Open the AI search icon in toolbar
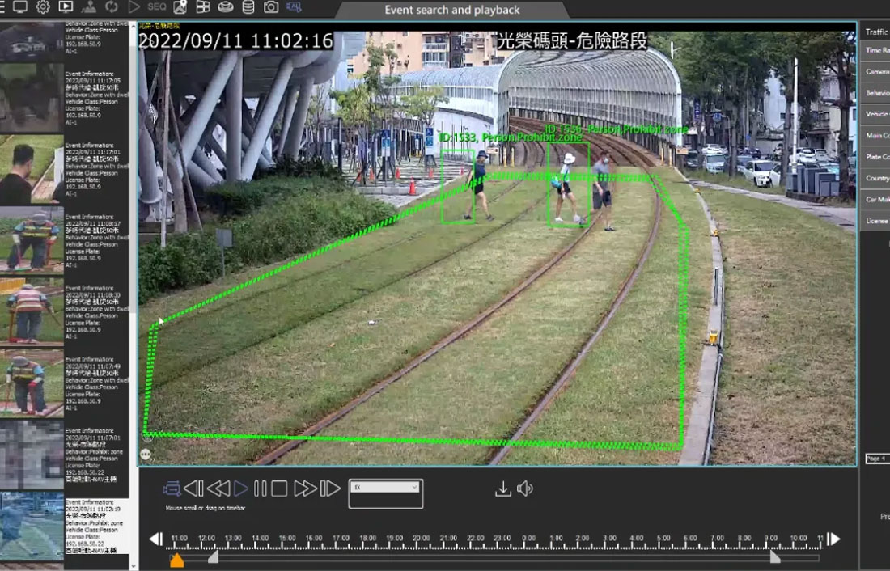Viewport: 890px width, 571px height. click(x=294, y=7)
